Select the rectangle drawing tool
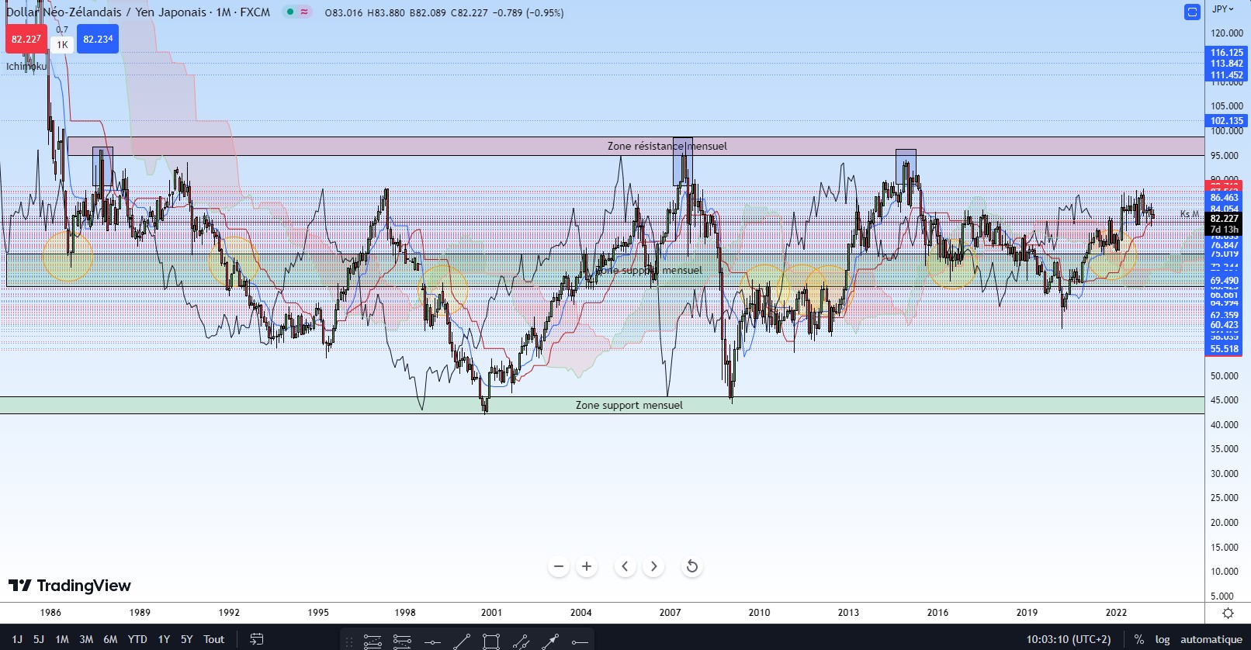The width and height of the screenshot is (1251, 650). coord(491,641)
